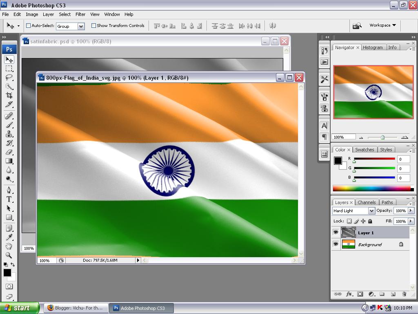Screen dimensions: 418x314
Task: Select the Gradient tool
Action: point(9,161)
